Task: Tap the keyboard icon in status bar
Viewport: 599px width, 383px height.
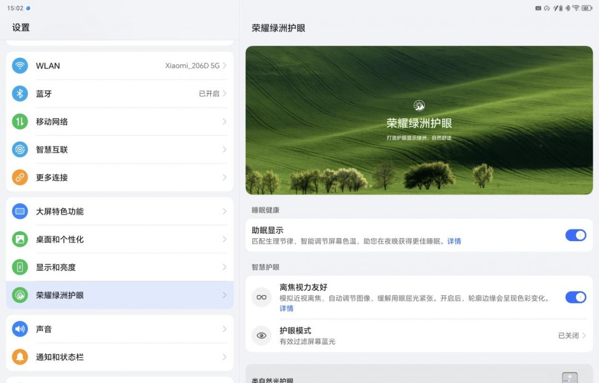Action: 538,8
